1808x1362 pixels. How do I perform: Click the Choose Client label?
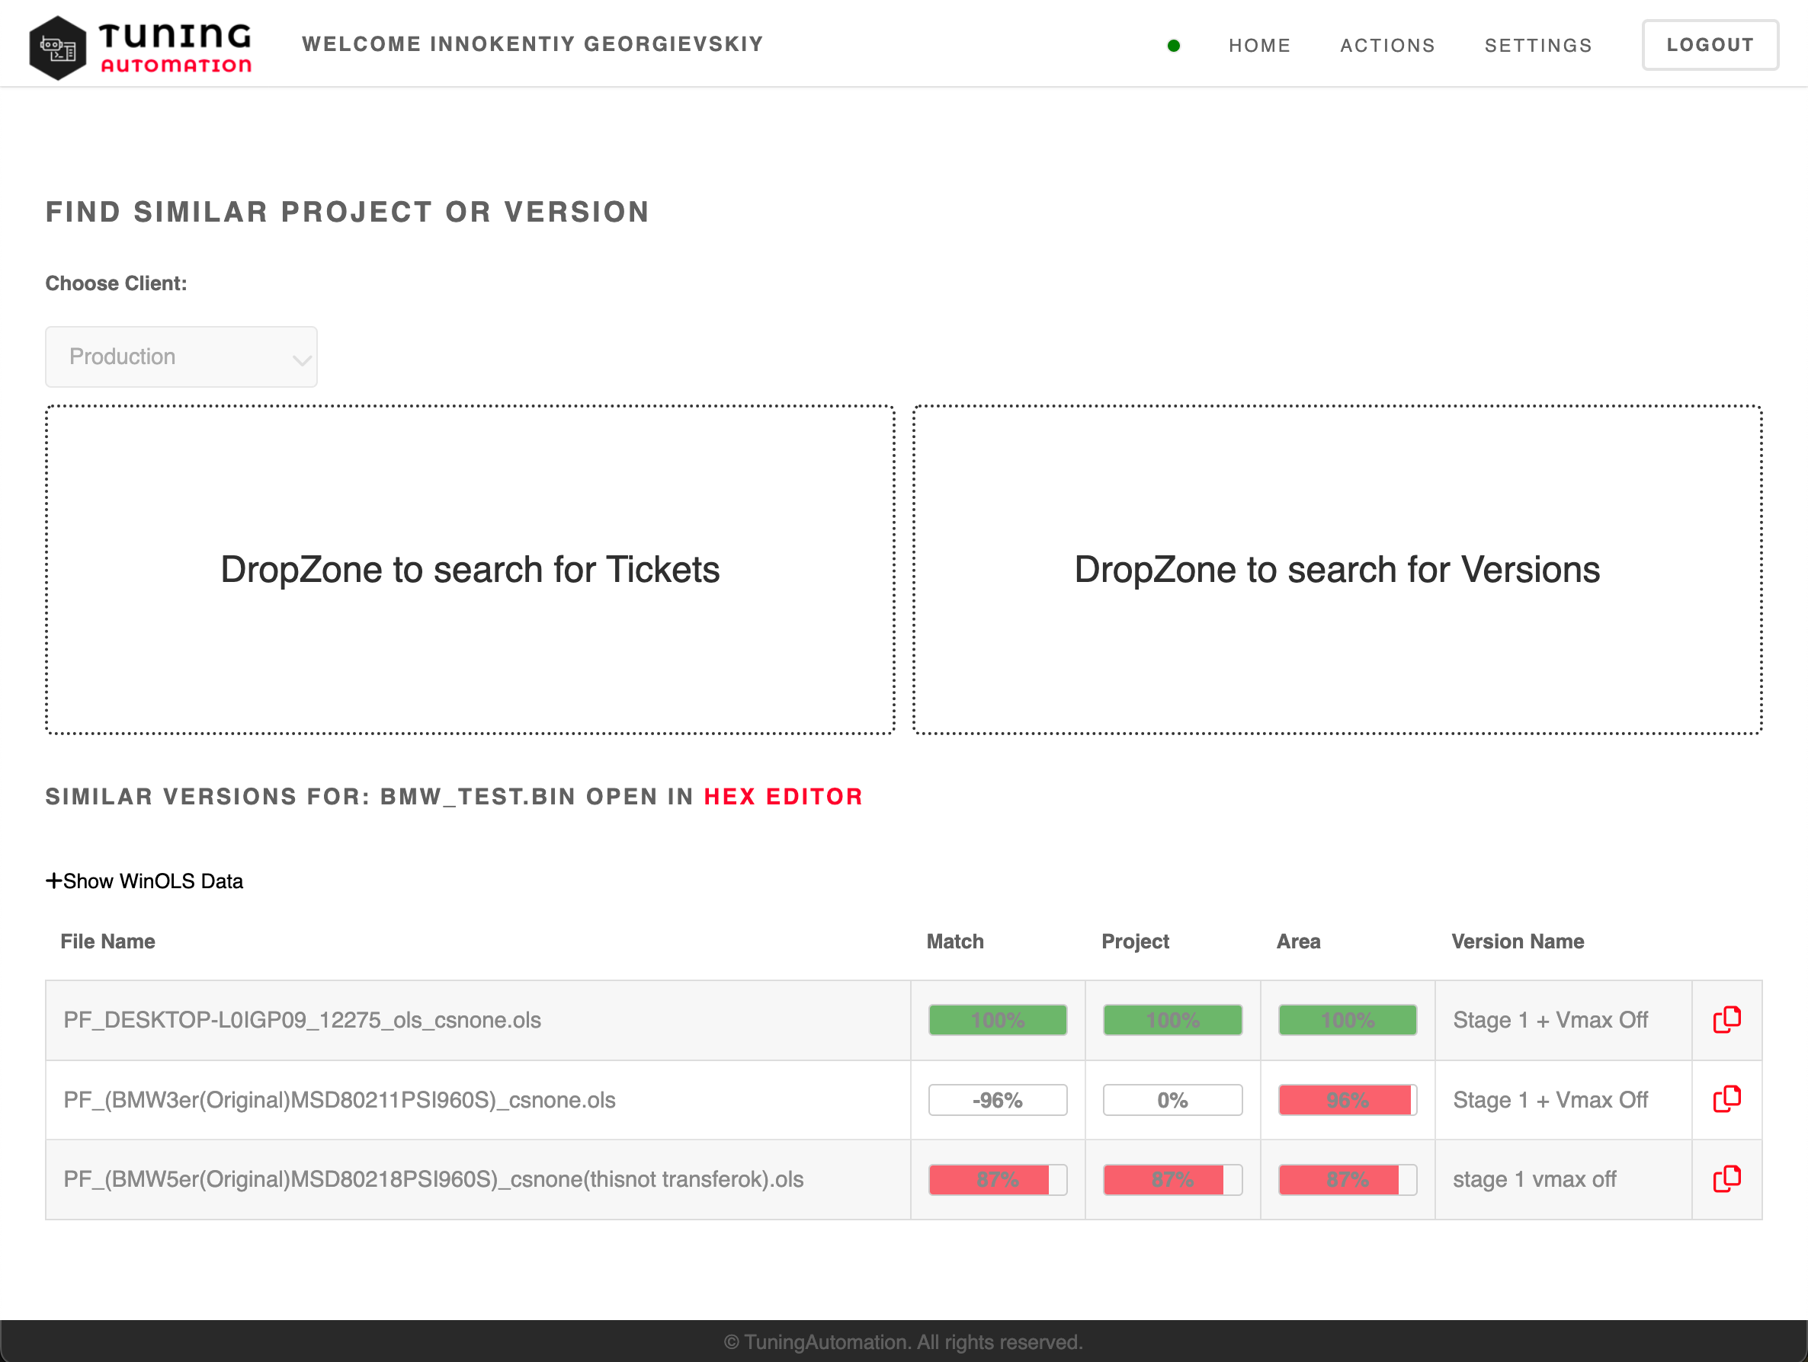coord(116,283)
